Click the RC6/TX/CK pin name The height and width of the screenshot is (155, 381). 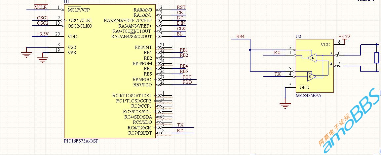140,128
